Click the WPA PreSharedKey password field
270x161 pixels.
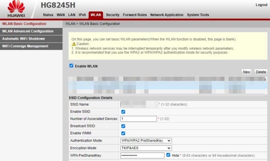[x=142, y=156]
